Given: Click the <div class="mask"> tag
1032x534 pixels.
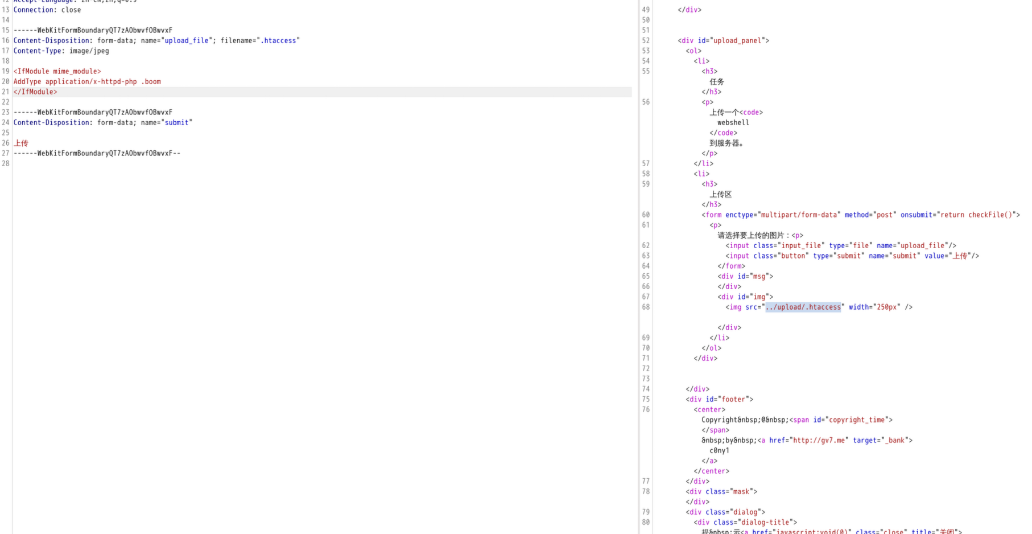Looking at the screenshot, I should 721,491.
